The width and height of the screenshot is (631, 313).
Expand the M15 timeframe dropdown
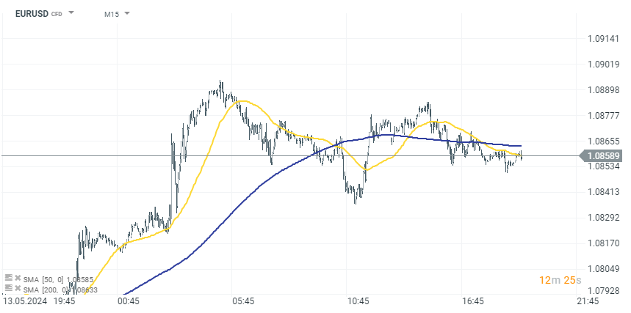click(127, 13)
